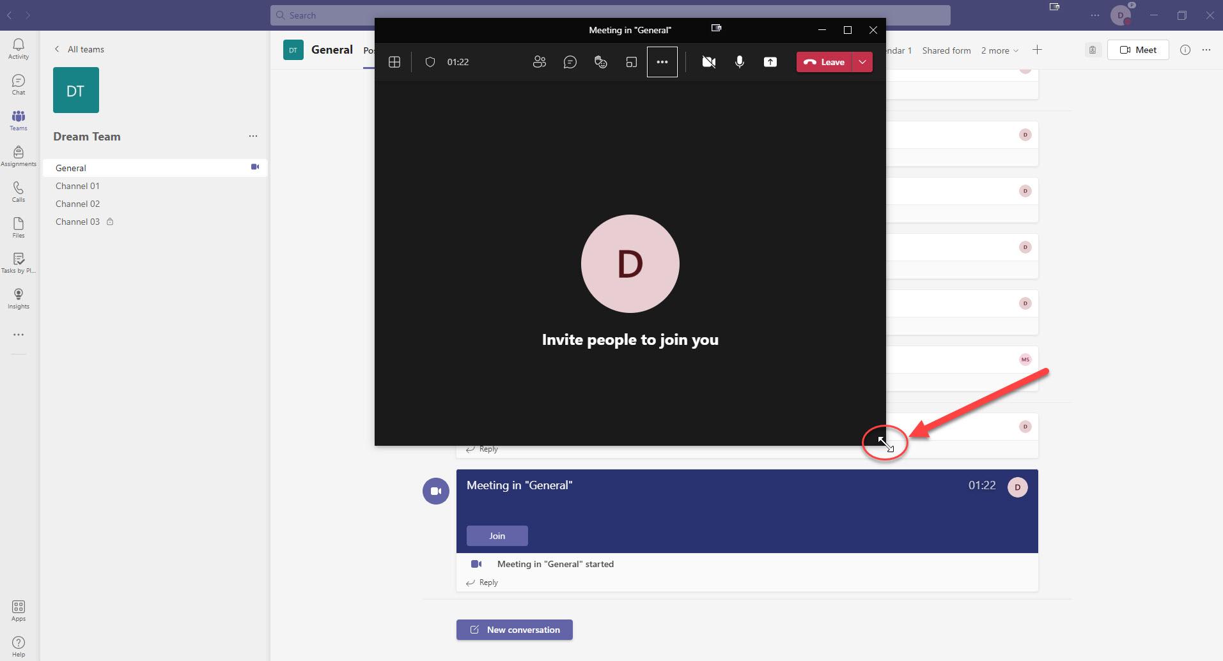Image resolution: width=1223 pixels, height=661 pixels.
Task: Open reactions in the meeting toolbar
Action: coord(600,62)
